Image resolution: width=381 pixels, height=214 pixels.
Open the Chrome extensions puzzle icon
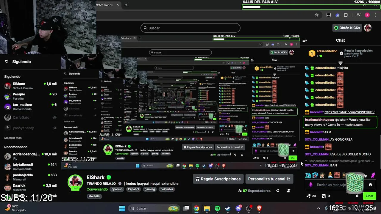[346, 15]
